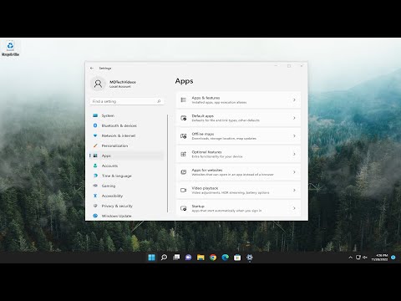Select Time & language in sidebar

[127, 176]
